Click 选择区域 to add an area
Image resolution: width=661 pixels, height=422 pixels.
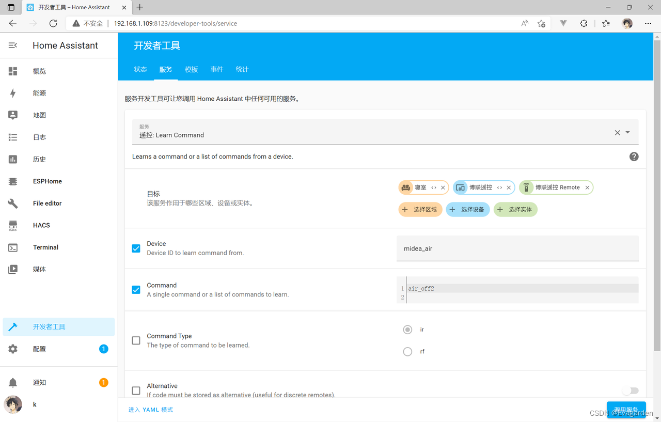(x=420, y=209)
